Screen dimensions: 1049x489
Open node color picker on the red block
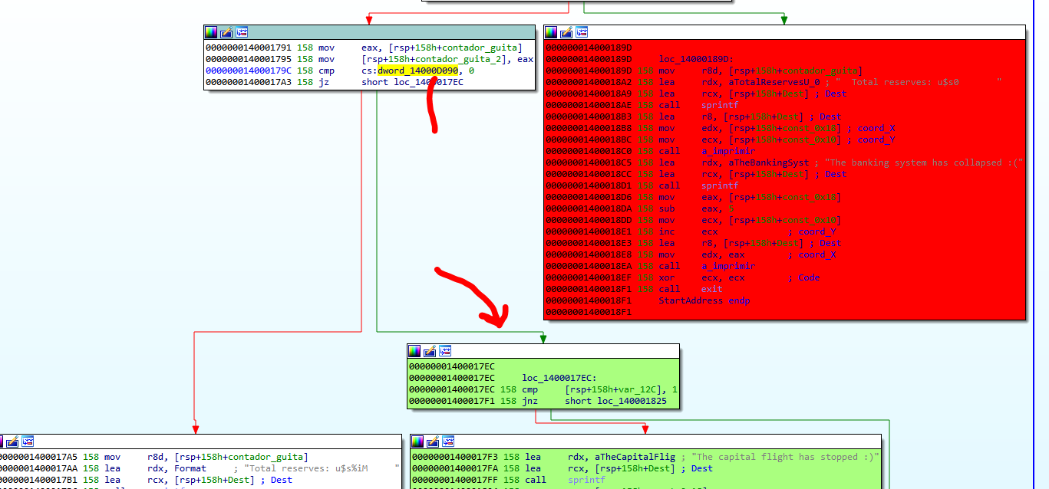click(552, 32)
